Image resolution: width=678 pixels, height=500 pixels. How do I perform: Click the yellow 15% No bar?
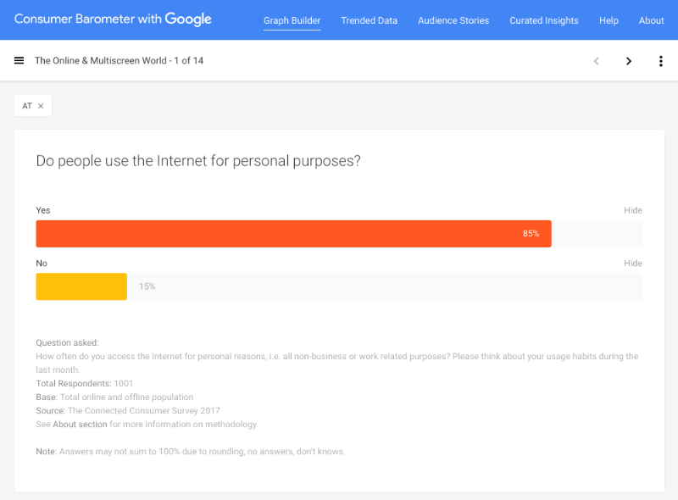[81, 286]
